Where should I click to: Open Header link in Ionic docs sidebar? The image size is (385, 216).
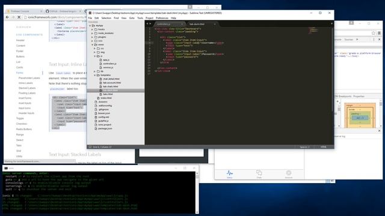pyautogui.click(x=20, y=40)
